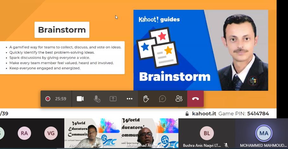Select the RA participant avatar
The width and height of the screenshot is (288, 149).
pos(24,133)
